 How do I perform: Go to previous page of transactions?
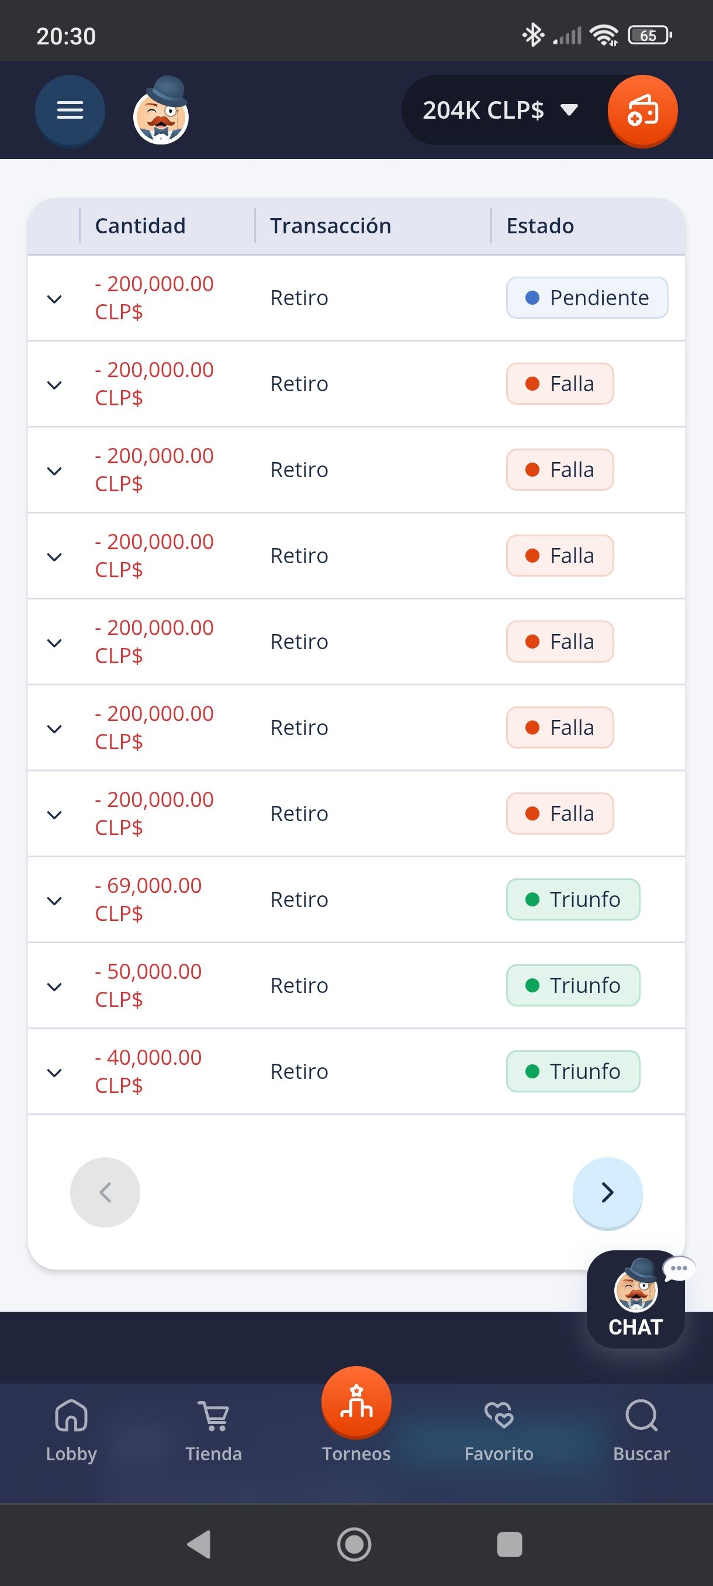click(x=105, y=1192)
